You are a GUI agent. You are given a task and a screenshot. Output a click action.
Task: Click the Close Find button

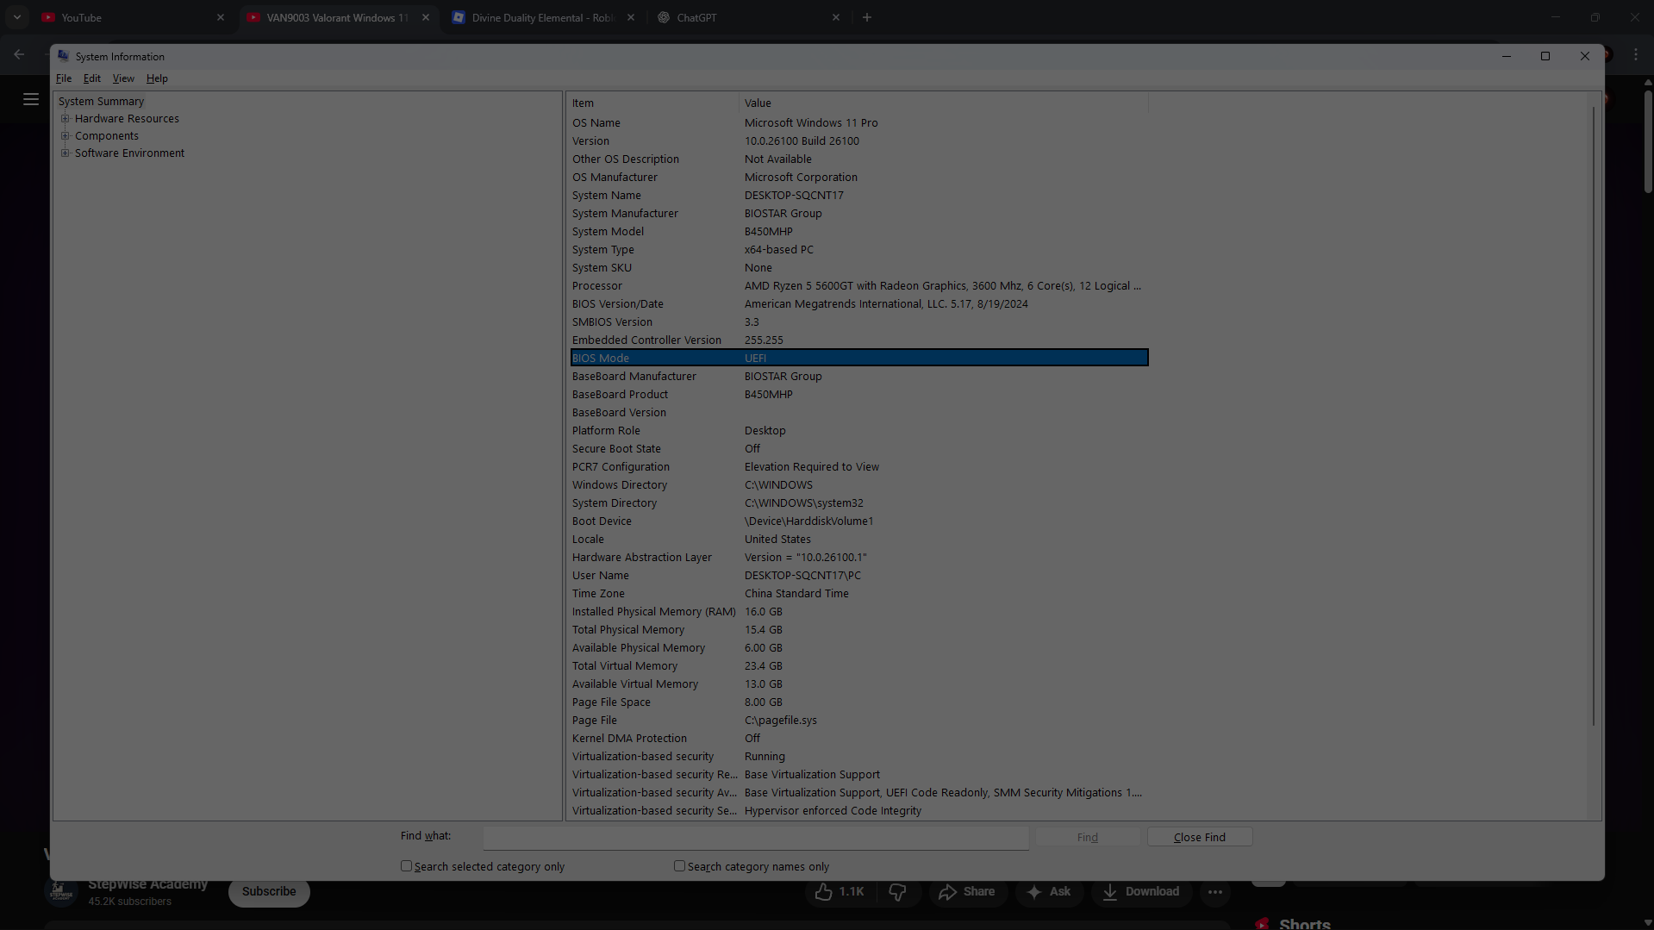pyautogui.click(x=1199, y=836)
